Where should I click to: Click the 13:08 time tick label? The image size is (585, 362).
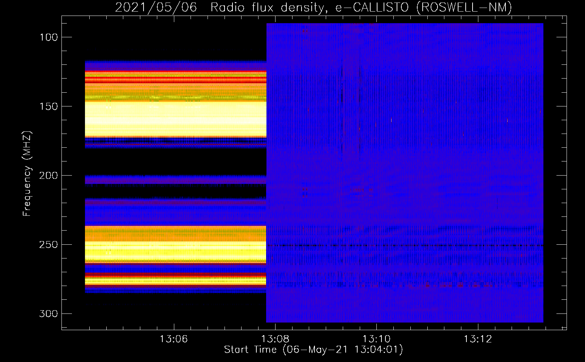pyautogui.click(x=275, y=339)
